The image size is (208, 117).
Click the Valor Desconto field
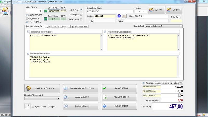pyautogui.click(x=172, y=100)
